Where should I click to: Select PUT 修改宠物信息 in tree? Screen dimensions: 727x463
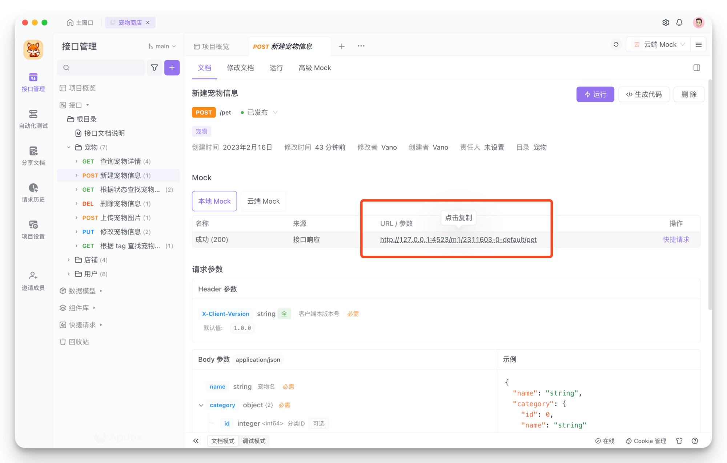tap(119, 232)
